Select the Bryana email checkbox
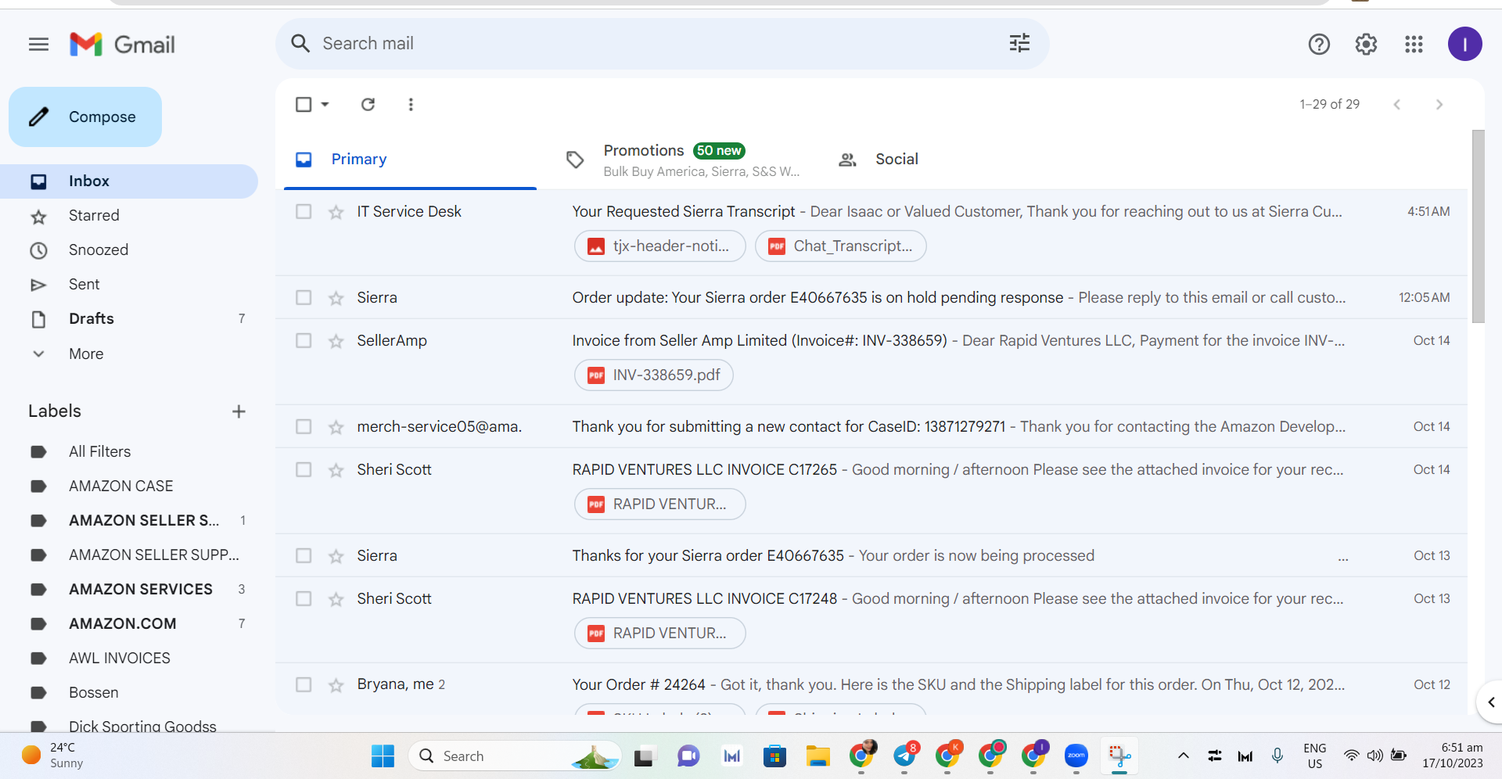The height and width of the screenshot is (779, 1502). point(304,684)
